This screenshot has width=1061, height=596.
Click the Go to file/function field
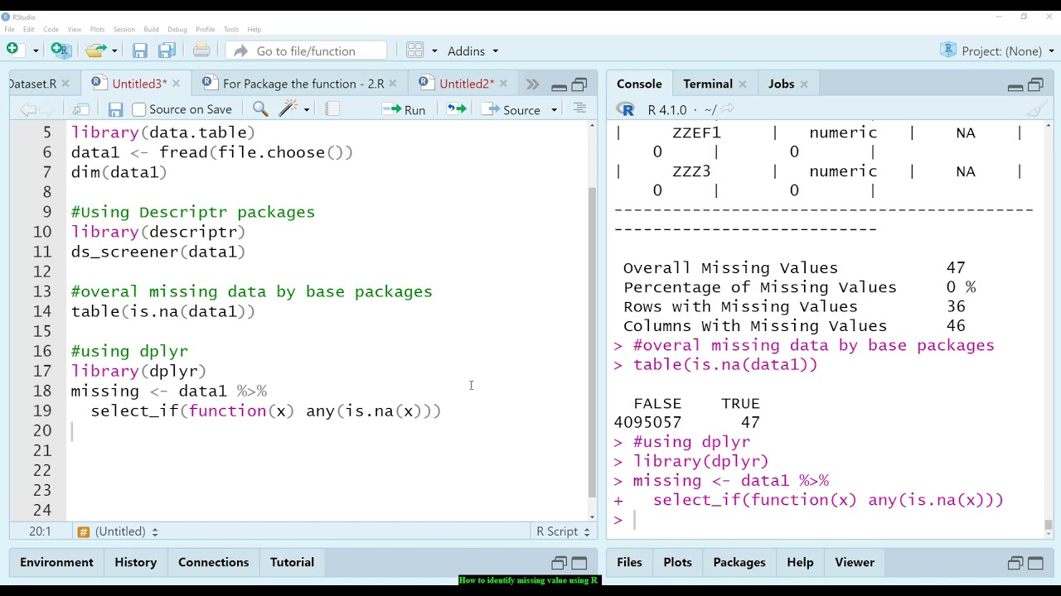(306, 50)
